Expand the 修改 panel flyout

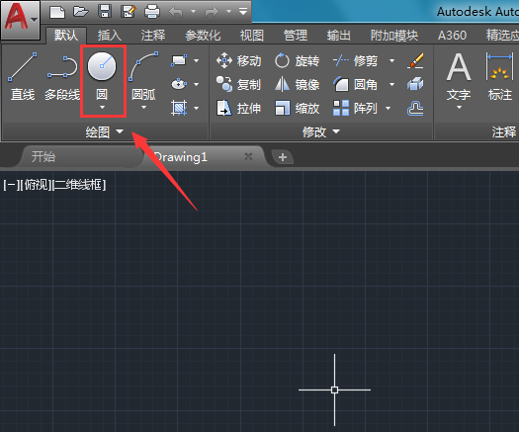tap(320, 132)
